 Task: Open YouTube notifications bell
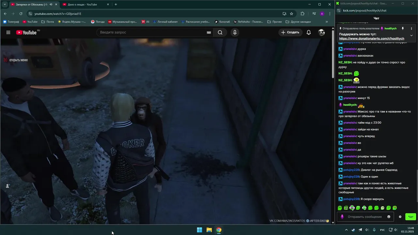(x=309, y=32)
